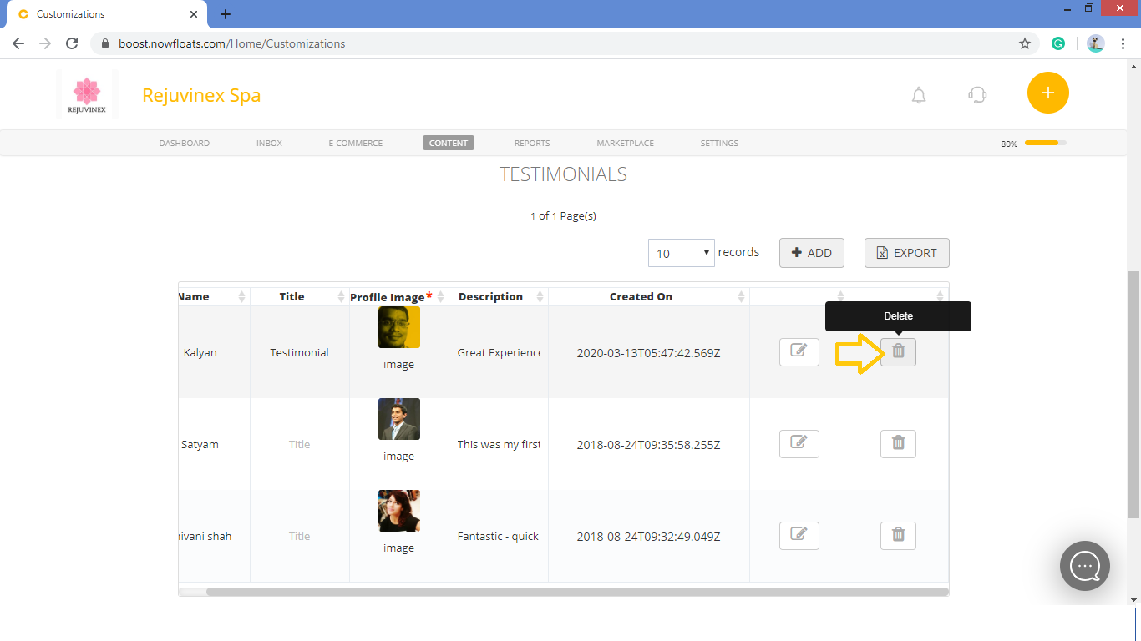Open a new browser tab
This screenshot has width=1141, height=641.
[x=226, y=14]
